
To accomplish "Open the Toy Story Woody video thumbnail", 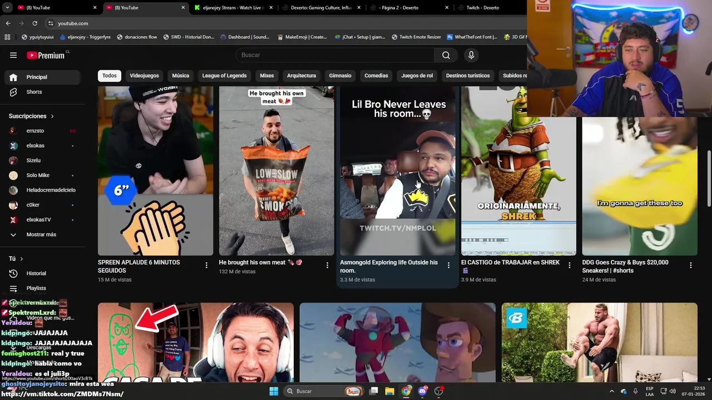I will [x=398, y=342].
